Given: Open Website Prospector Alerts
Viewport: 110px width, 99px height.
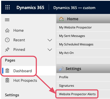Looking at the screenshot, I should 77,94.
